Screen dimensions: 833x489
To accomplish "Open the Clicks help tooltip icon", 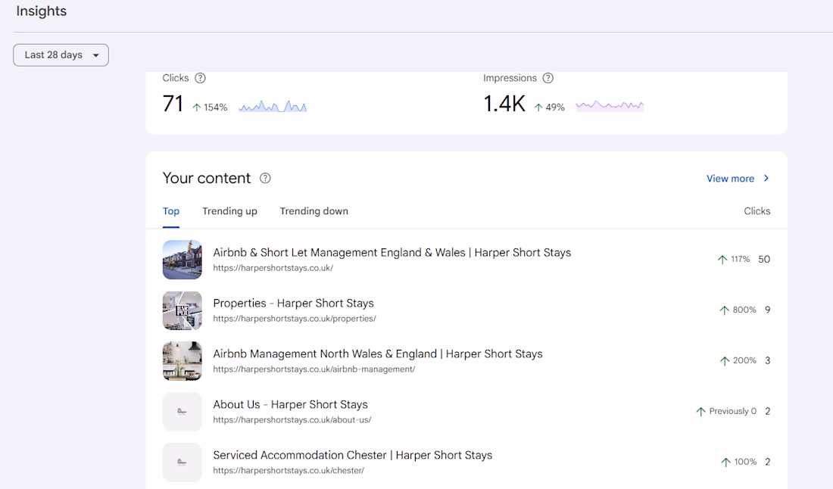I will (200, 78).
